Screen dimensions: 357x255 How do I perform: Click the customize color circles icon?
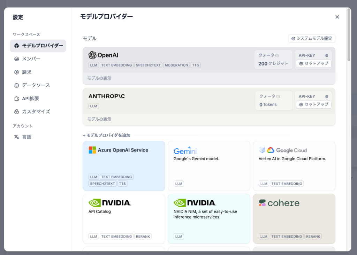pyautogui.click(x=17, y=112)
